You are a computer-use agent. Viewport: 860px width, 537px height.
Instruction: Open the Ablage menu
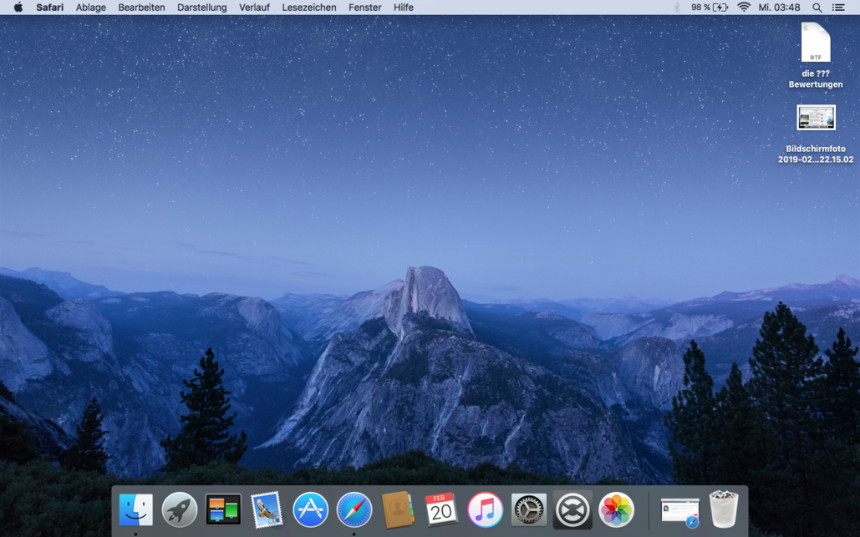click(x=90, y=8)
